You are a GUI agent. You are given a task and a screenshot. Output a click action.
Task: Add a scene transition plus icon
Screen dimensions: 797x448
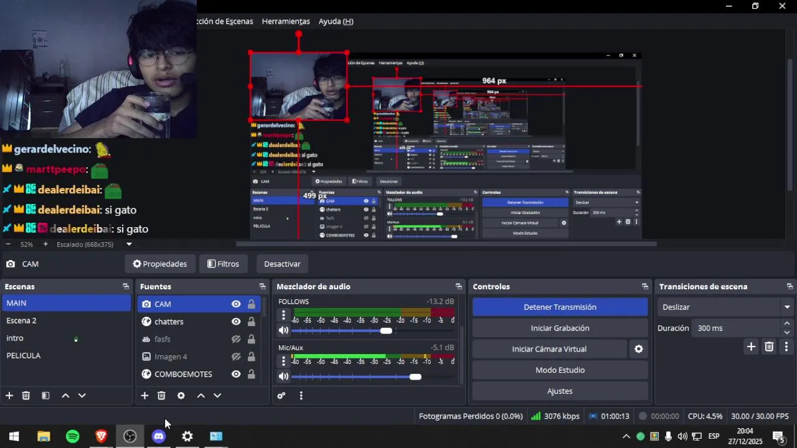coord(751,347)
